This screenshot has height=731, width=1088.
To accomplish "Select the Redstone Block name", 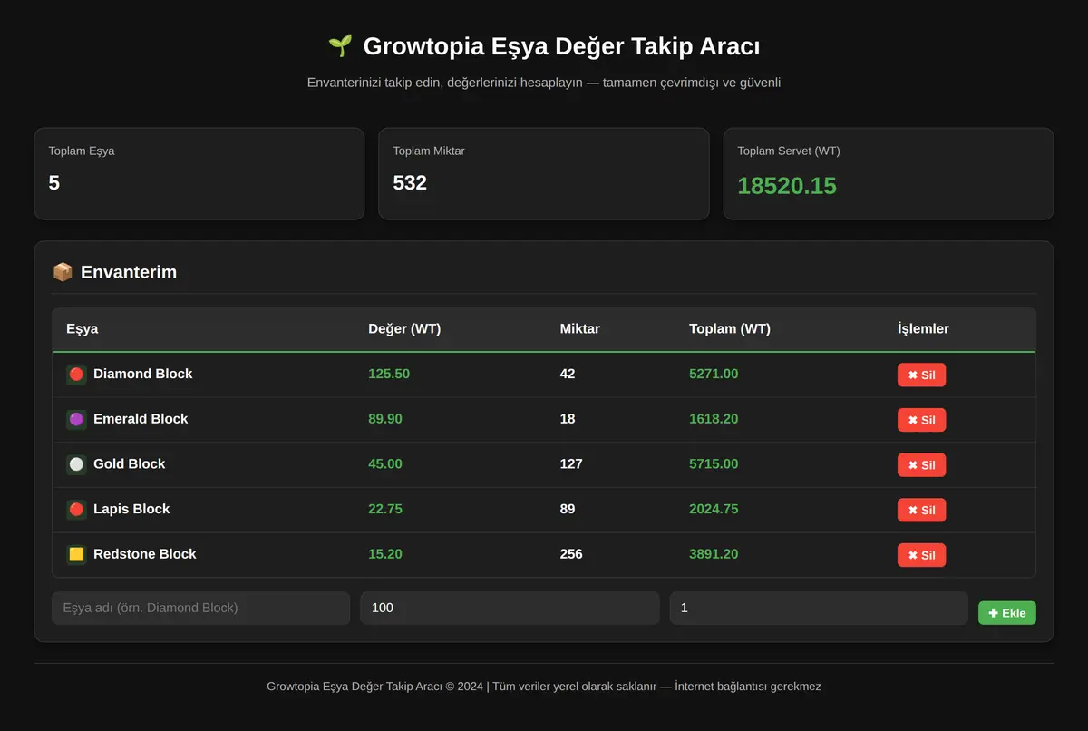I will 145,554.
